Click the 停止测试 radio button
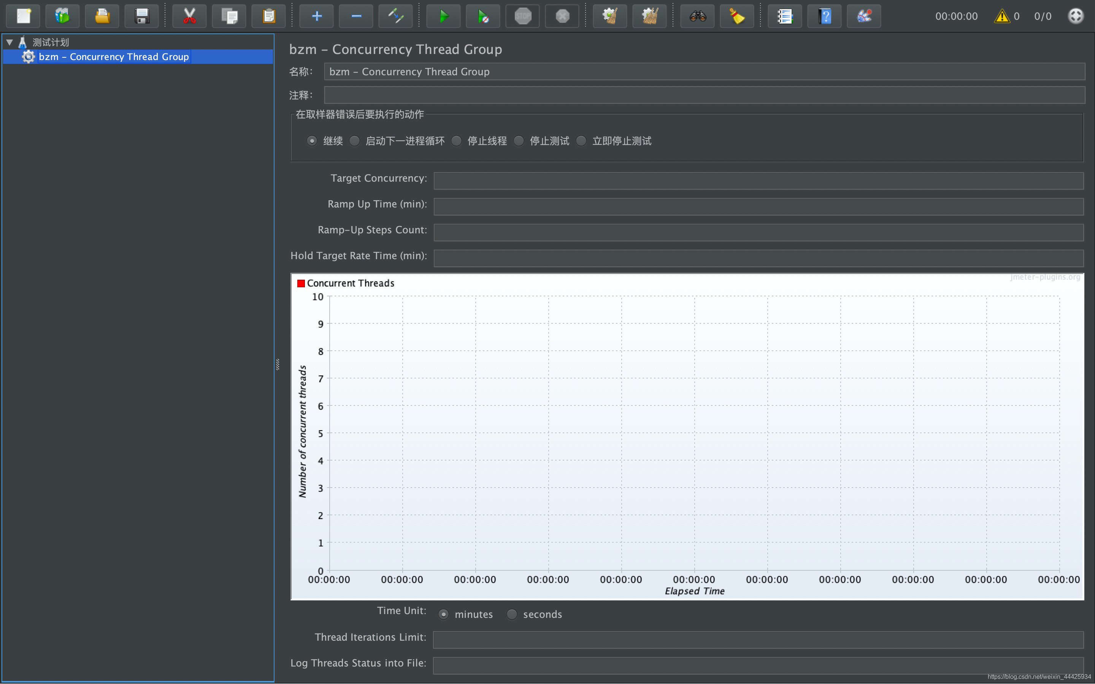Viewport: 1095px width, 684px height. [519, 141]
